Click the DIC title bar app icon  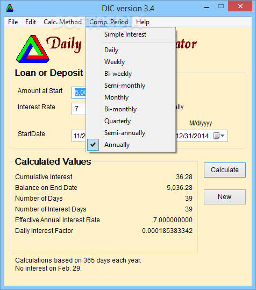coord(10,8)
